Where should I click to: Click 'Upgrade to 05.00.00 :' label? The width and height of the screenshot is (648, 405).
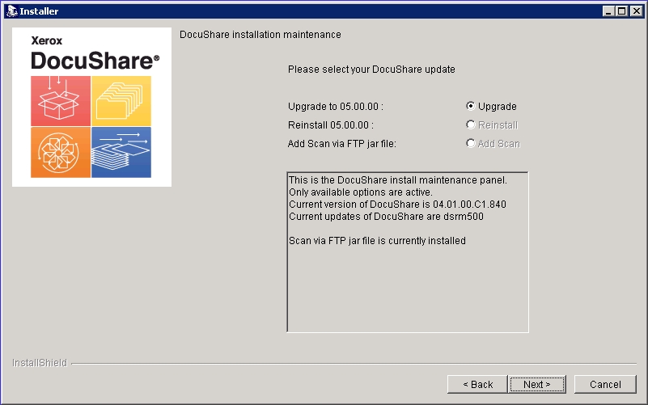coord(336,107)
